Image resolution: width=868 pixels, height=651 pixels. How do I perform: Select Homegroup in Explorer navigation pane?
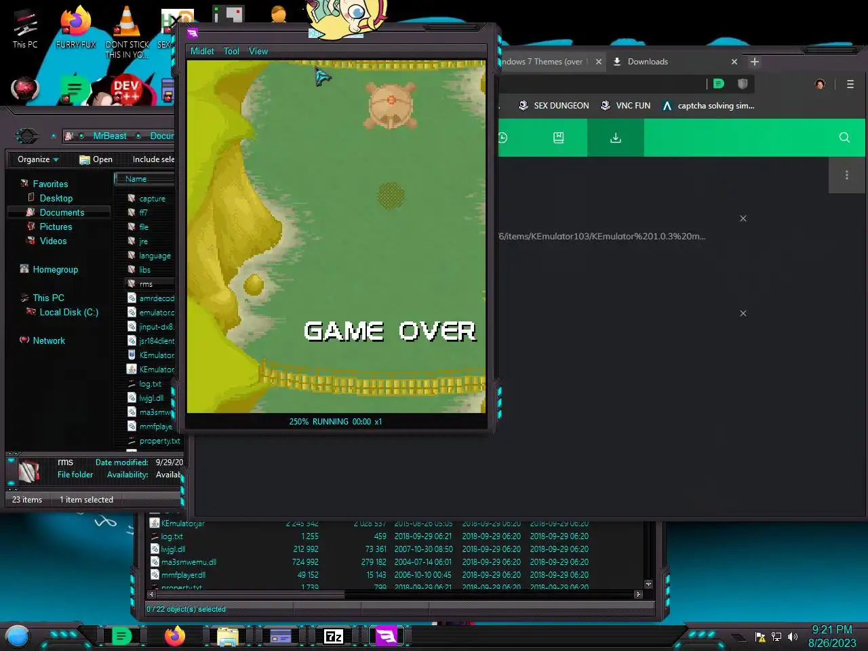coord(55,269)
